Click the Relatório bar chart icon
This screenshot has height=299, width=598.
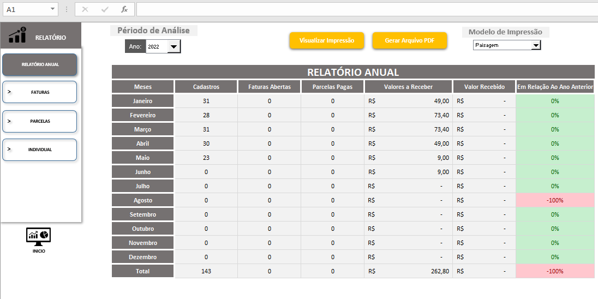coord(17,35)
